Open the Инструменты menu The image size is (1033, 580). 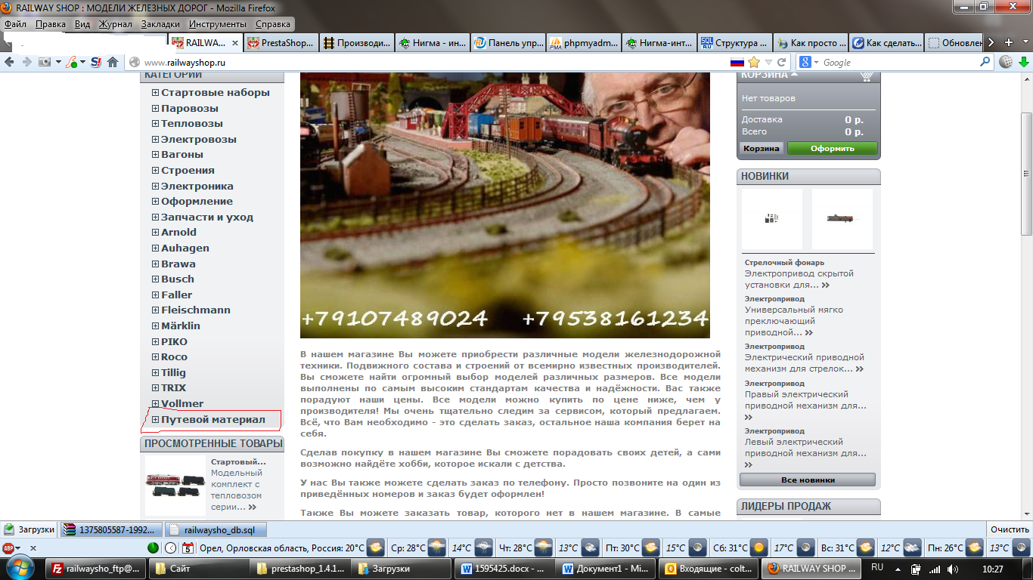pyautogui.click(x=217, y=24)
